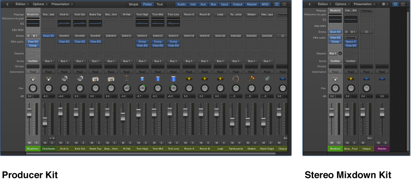This screenshot has width=411, height=183.
Task: Click Chan EQ effect on Snare Top channel
Action: click(x=96, y=41)
